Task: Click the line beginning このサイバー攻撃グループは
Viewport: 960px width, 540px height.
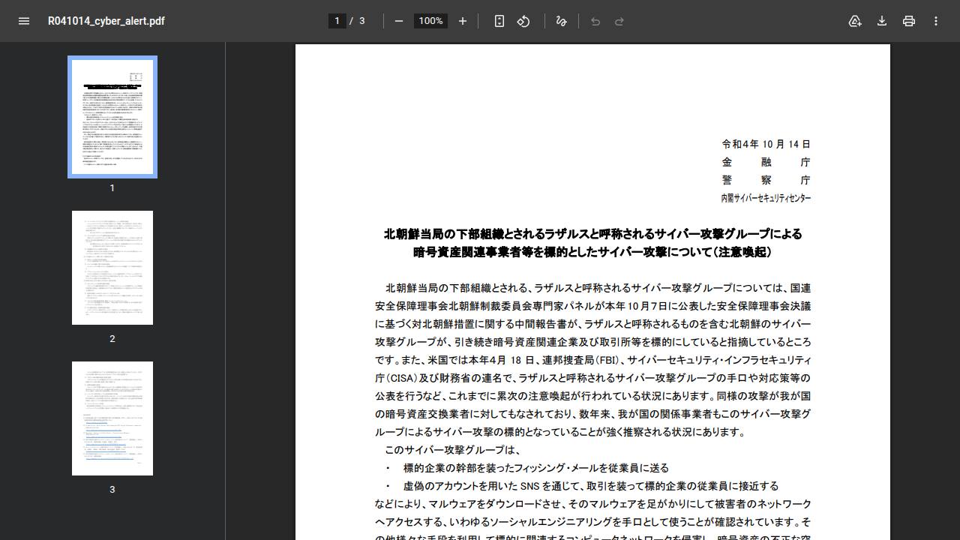Action: (x=452, y=450)
